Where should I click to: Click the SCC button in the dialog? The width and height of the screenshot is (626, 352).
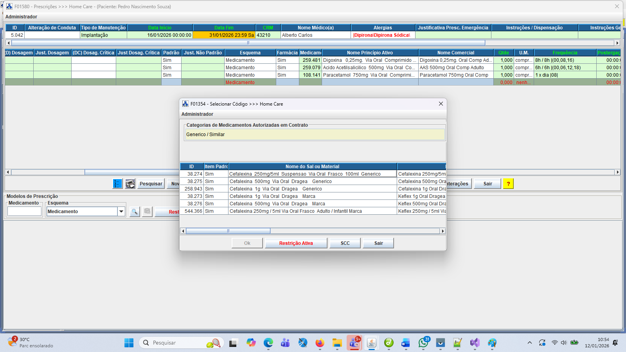(x=345, y=243)
